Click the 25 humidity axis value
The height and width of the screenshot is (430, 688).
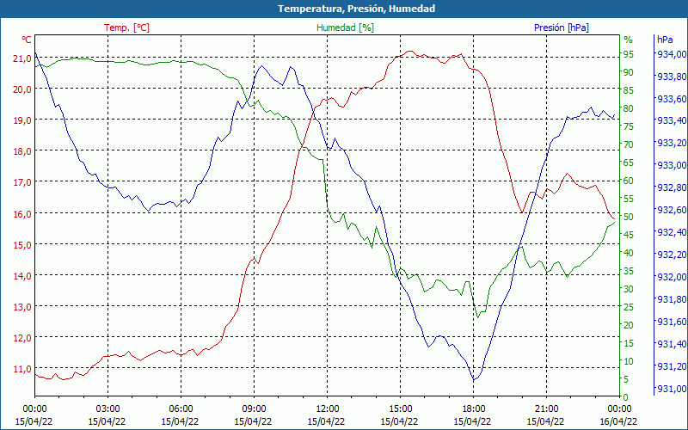click(629, 307)
